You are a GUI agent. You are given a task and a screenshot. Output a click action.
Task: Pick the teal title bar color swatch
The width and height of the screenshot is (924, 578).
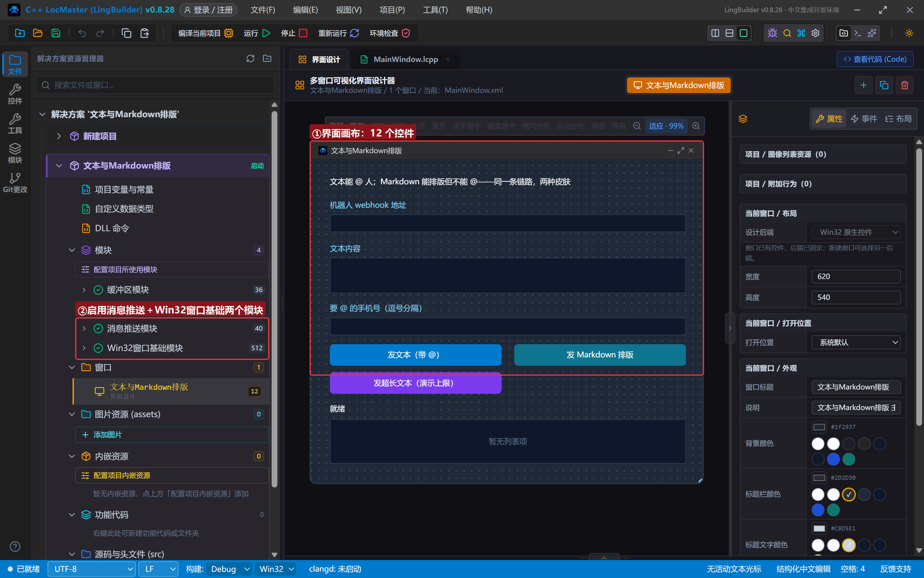[x=833, y=510]
